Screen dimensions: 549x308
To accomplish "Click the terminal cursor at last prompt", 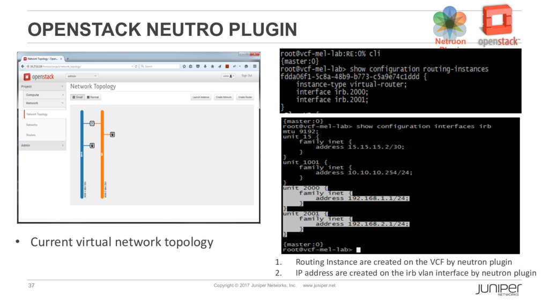I will point(359,250).
